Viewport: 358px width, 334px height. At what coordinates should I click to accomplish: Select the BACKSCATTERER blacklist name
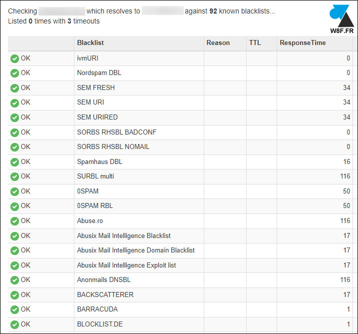click(105, 294)
